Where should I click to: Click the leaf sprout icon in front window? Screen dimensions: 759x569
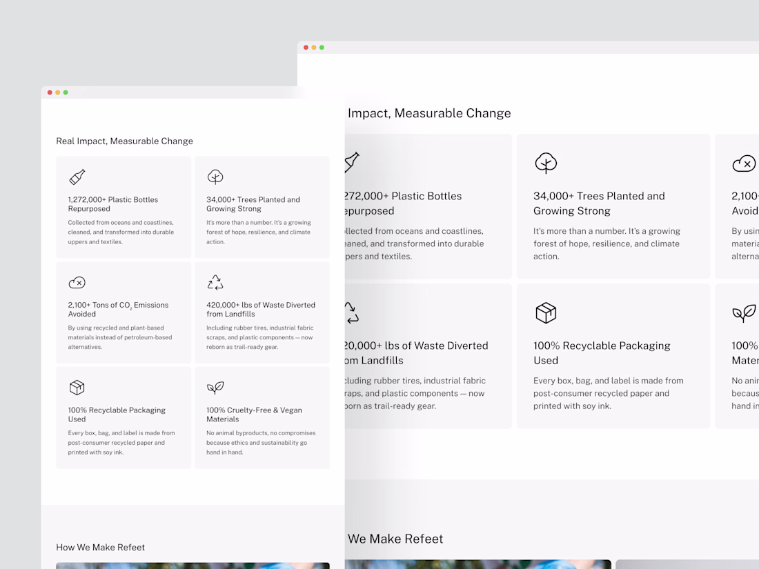[x=215, y=387]
